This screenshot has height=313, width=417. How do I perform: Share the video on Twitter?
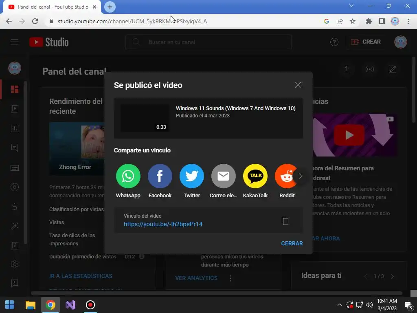[192, 176]
